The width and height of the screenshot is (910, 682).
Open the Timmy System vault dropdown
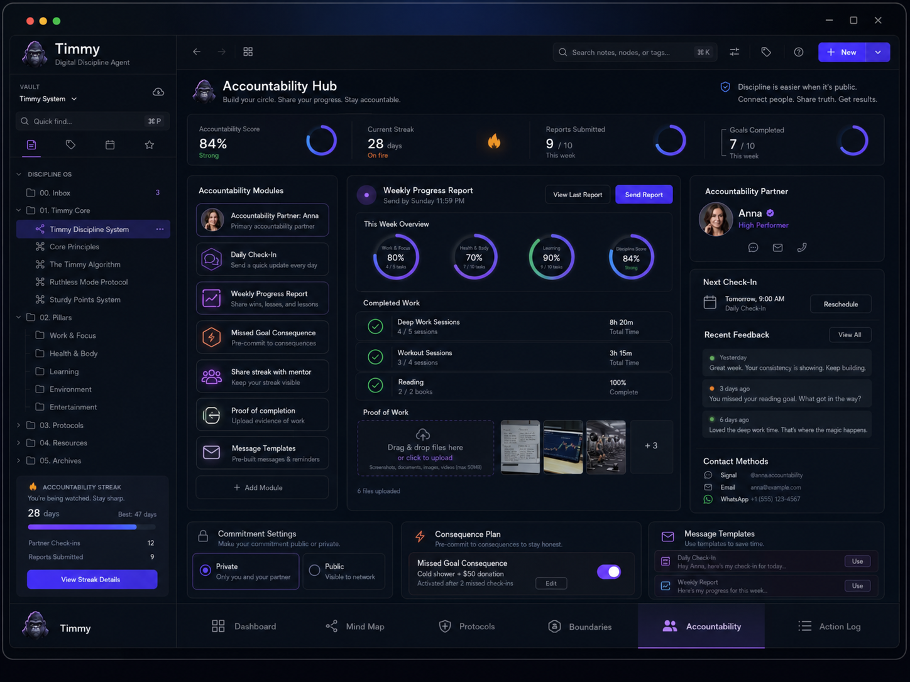click(x=48, y=99)
